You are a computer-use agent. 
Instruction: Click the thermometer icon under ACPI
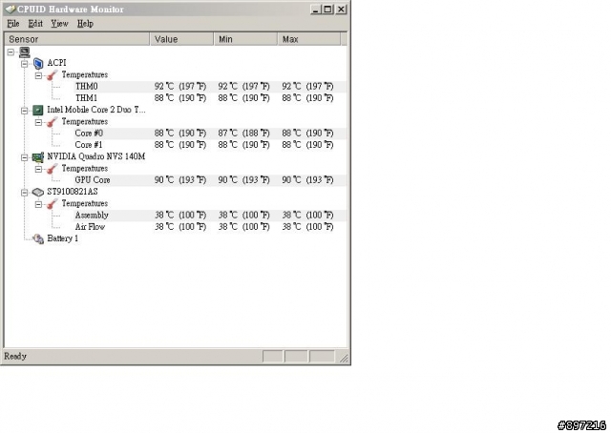pos(52,75)
